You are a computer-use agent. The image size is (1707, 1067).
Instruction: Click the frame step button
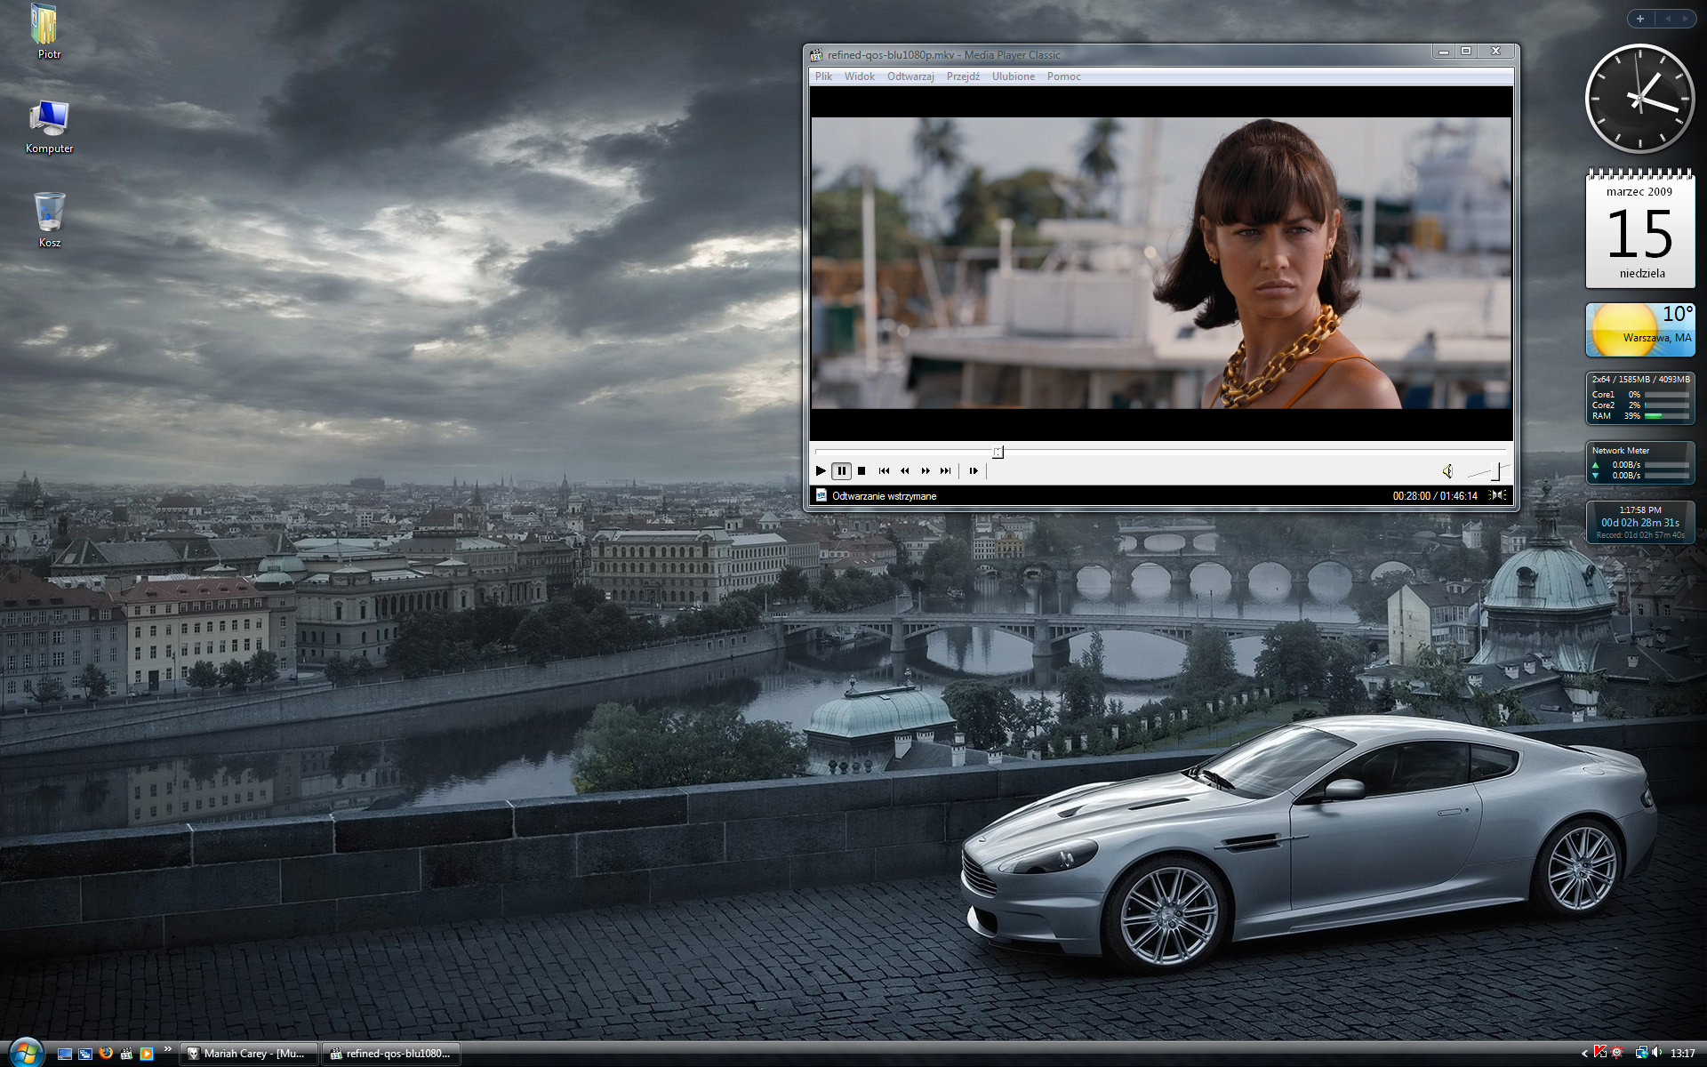coord(974,471)
